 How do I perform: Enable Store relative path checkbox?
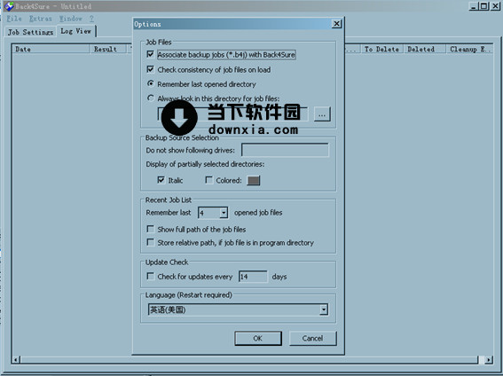click(x=150, y=242)
